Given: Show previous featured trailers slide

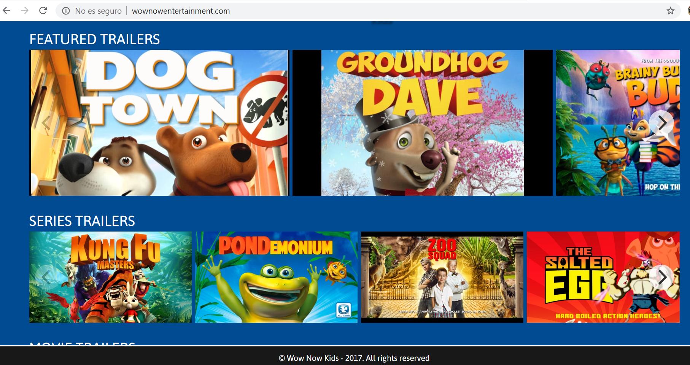Looking at the screenshot, I should [46, 123].
